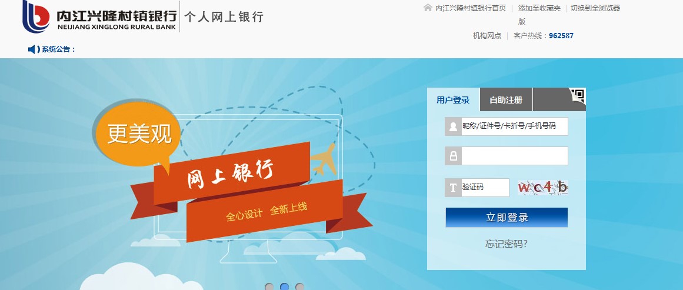
Task: Click 添加至收藏夹 link
Action: coord(539,8)
